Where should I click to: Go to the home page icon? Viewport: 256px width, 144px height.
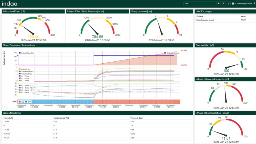[233, 3]
